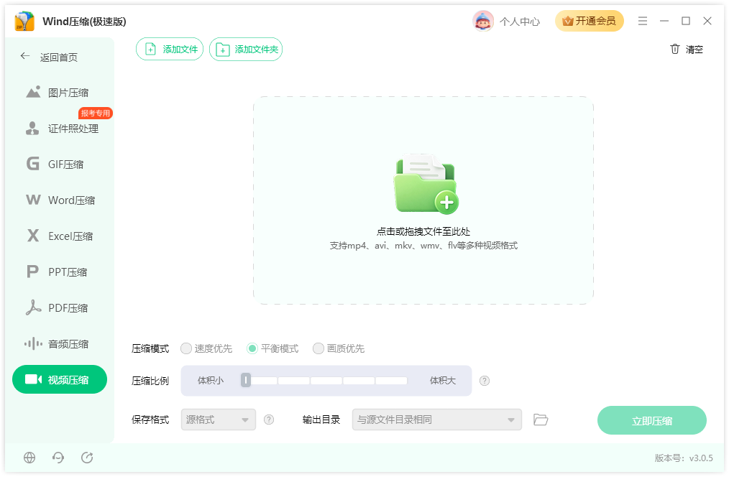Click the green folder plus upload icon

[x=426, y=184]
